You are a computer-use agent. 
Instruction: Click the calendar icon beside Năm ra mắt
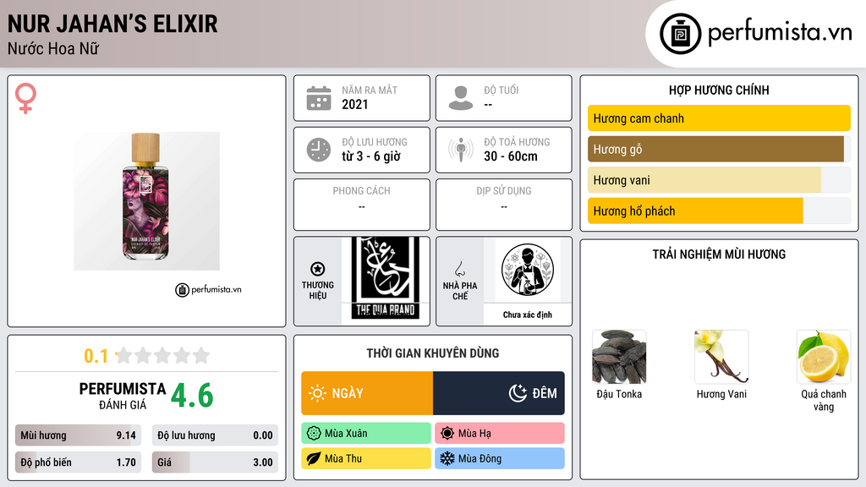(319, 98)
